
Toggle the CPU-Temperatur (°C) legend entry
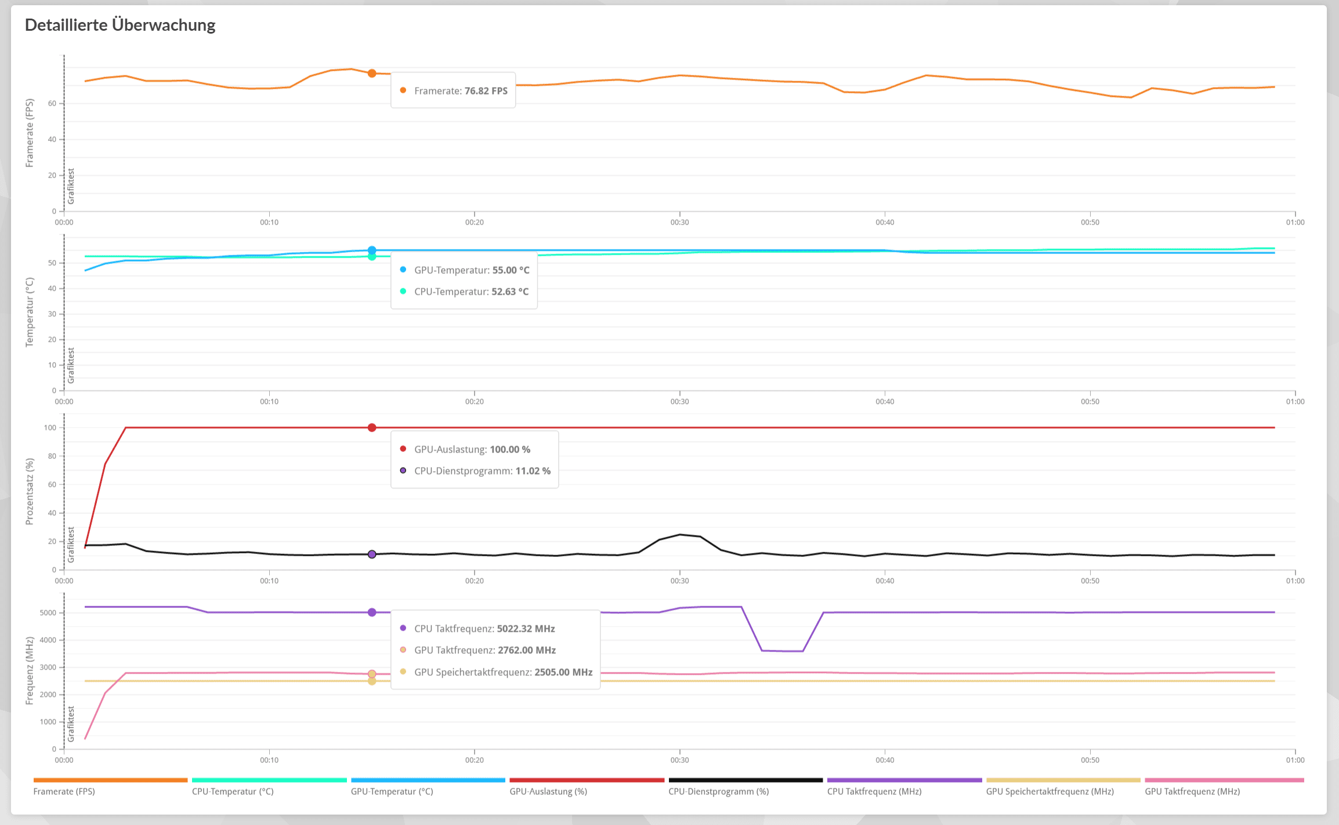click(233, 791)
